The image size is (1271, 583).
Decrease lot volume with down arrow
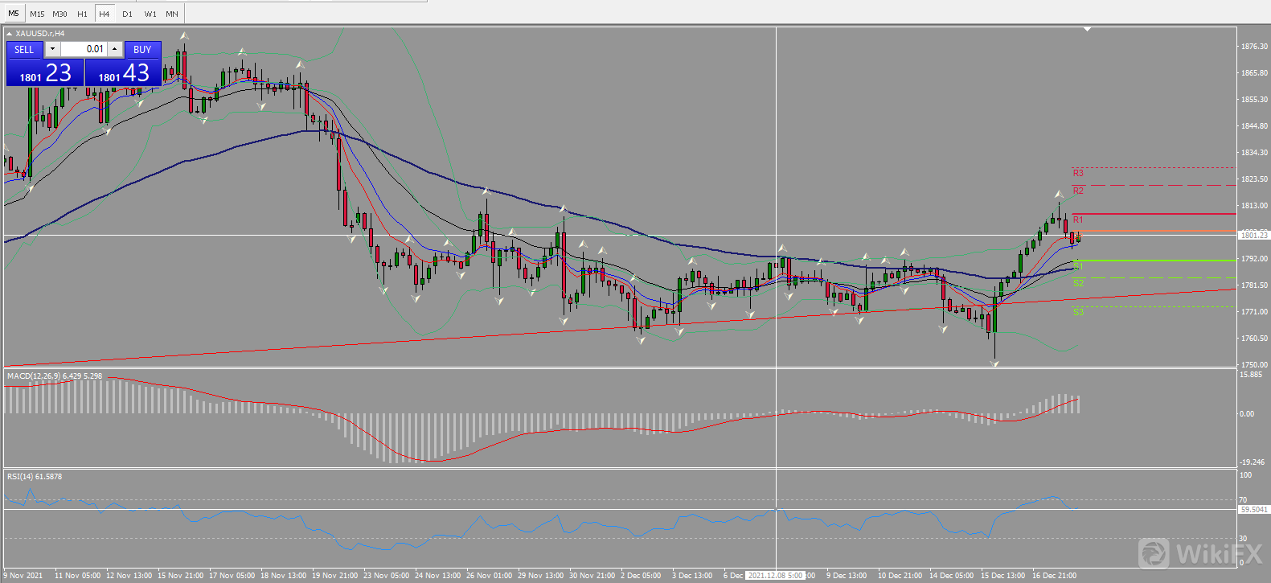(x=52, y=49)
